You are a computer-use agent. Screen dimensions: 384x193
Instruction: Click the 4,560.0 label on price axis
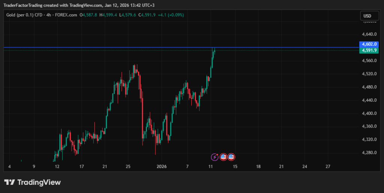tap(369, 61)
